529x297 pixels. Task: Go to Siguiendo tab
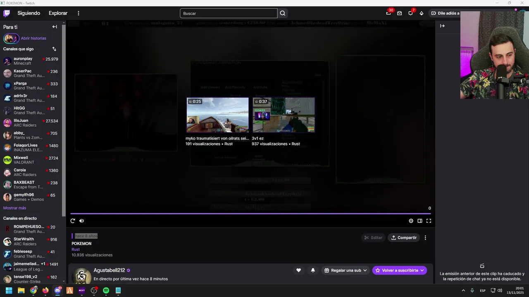[x=29, y=13]
